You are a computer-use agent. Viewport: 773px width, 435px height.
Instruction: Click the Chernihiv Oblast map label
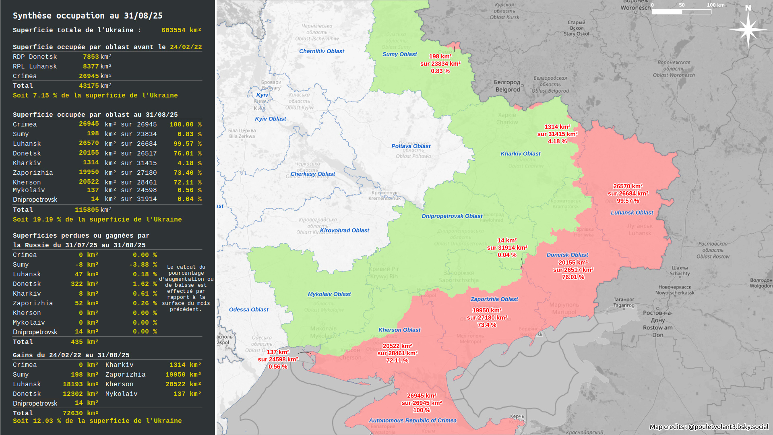[x=321, y=52]
